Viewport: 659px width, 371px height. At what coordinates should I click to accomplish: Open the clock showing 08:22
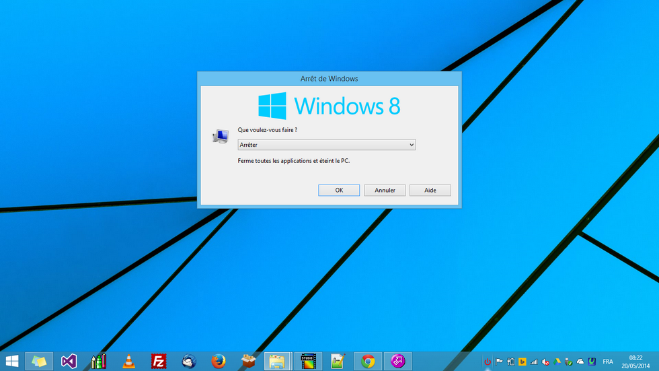click(x=635, y=362)
